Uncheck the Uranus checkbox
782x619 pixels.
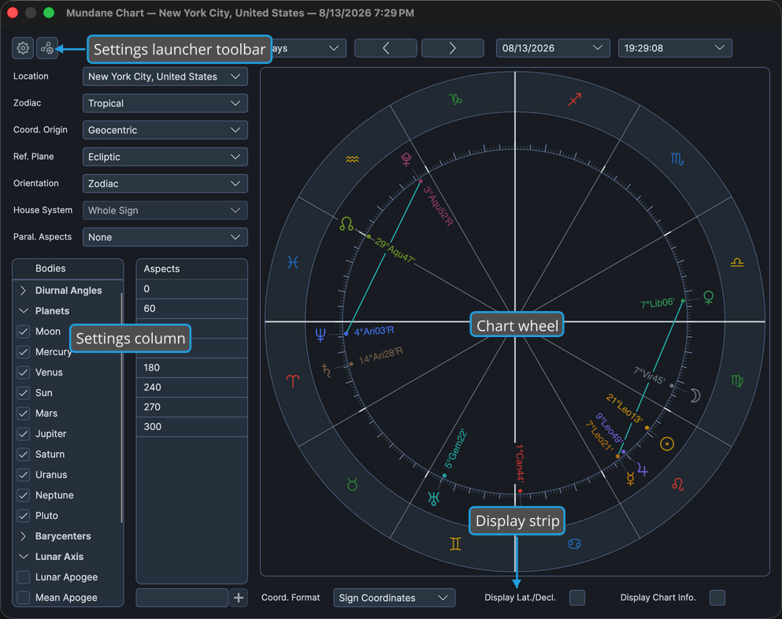pyautogui.click(x=23, y=474)
